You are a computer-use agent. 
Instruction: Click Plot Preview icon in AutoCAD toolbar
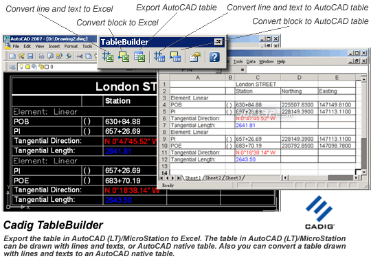coord(50,56)
